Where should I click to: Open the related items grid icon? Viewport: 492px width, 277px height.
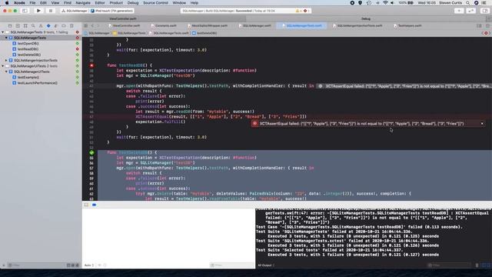[x=85, y=25]
